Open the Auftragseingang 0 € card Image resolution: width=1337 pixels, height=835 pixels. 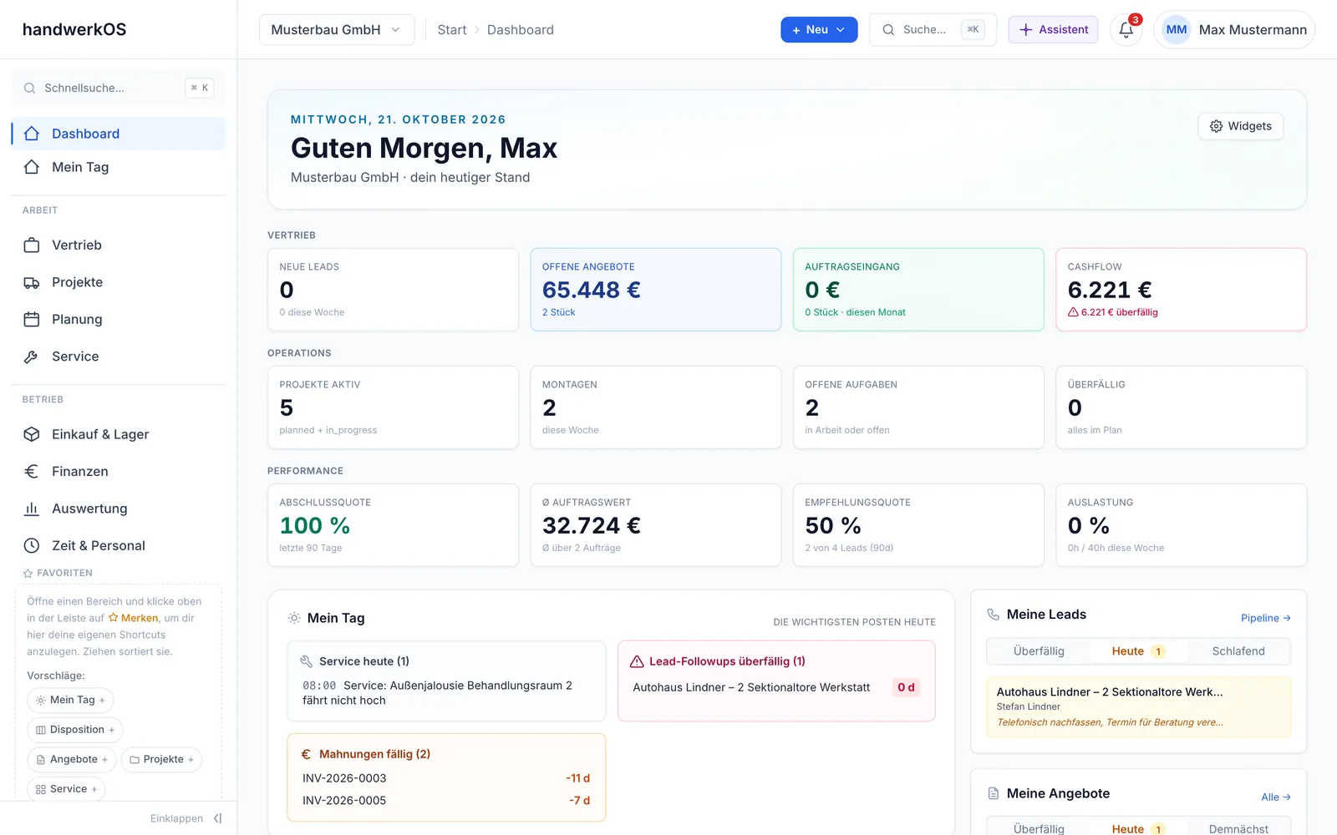click(x=918, y=289)
